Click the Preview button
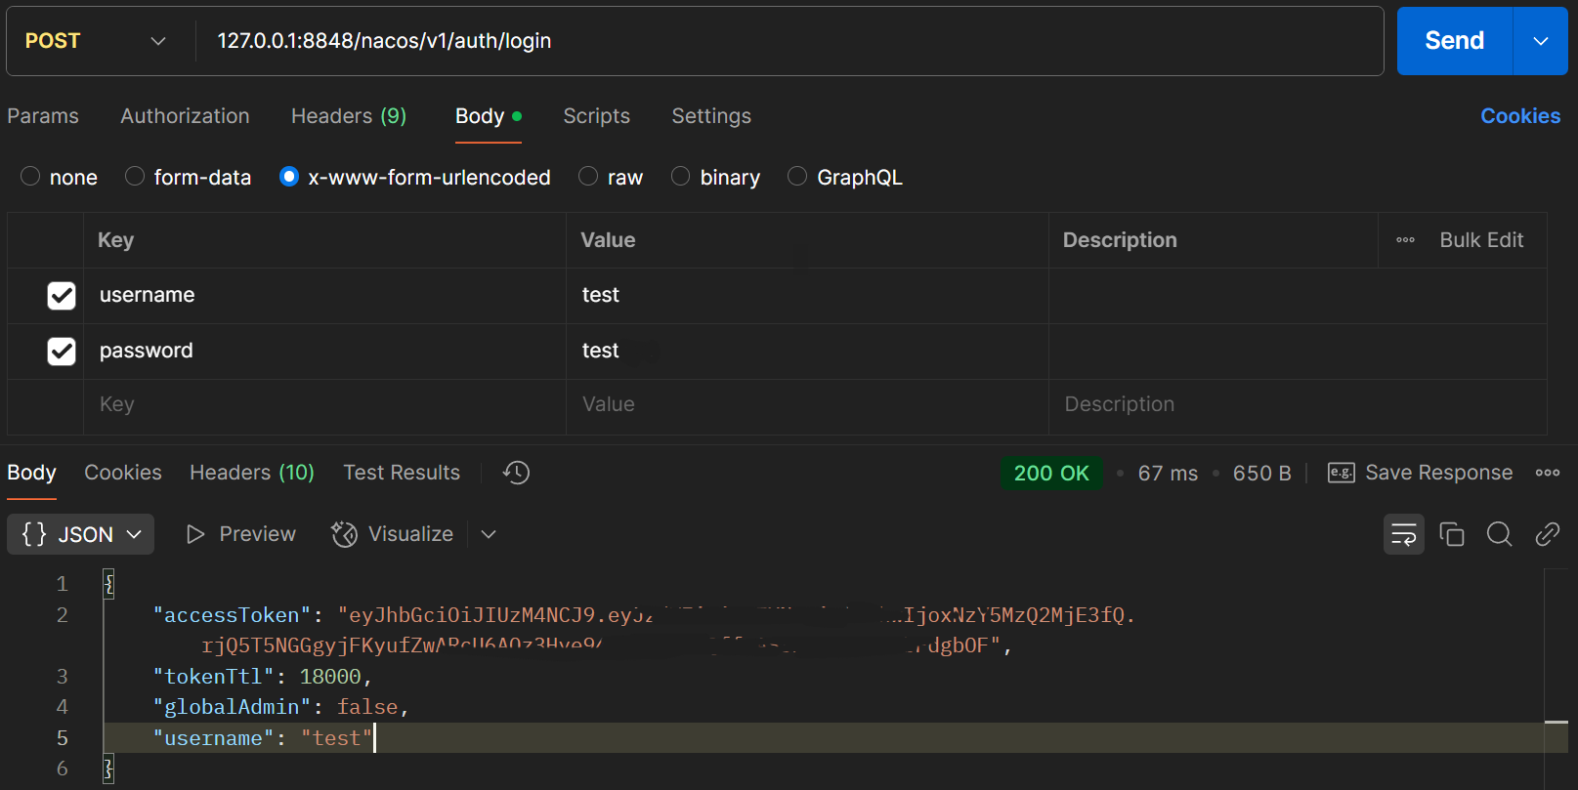Viewport: 1578px width, 790px height. pyautogui.click(x=241, y=534)
